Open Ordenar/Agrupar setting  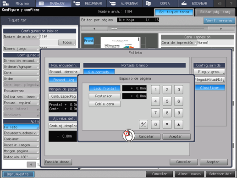point(21,67)
